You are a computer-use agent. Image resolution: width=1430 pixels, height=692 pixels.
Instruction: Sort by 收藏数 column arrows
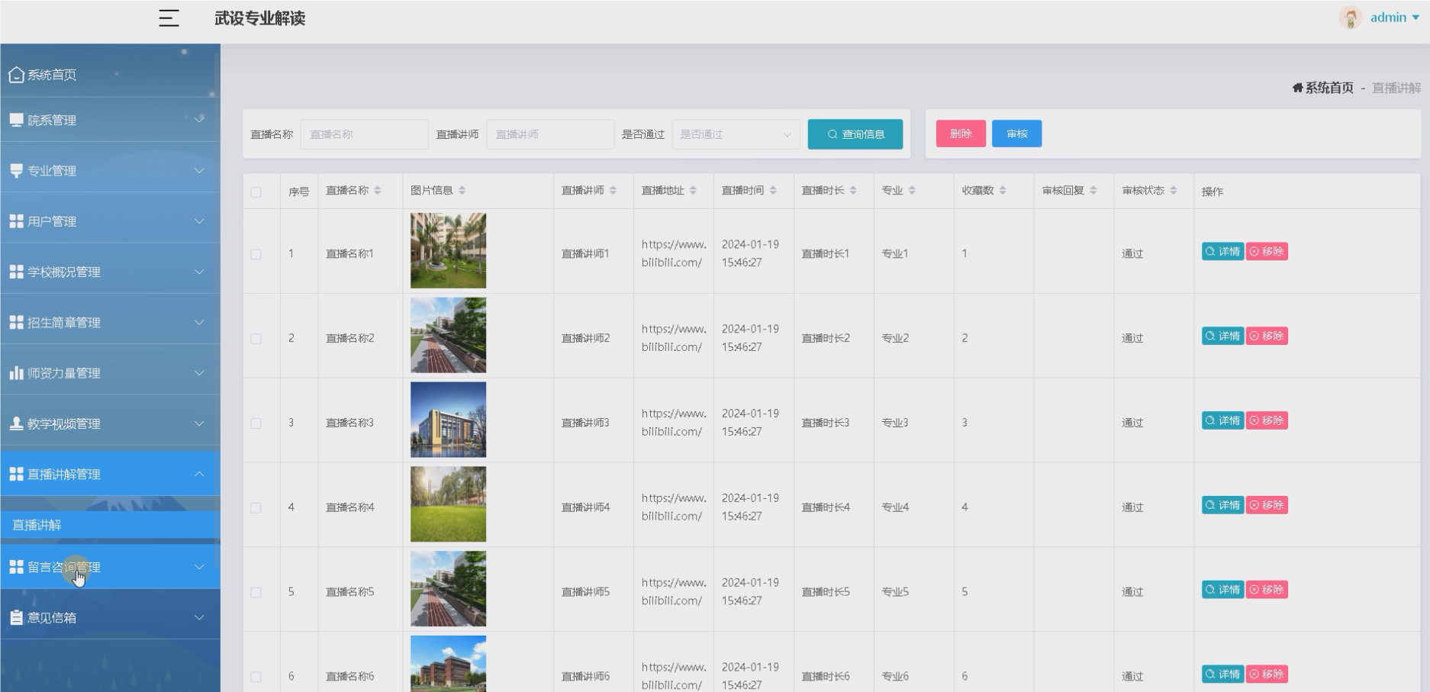point(1003,191)
